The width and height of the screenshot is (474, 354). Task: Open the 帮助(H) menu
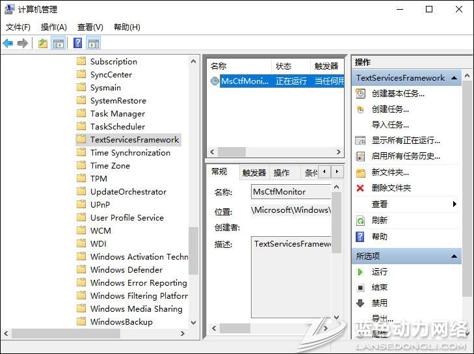127,27
